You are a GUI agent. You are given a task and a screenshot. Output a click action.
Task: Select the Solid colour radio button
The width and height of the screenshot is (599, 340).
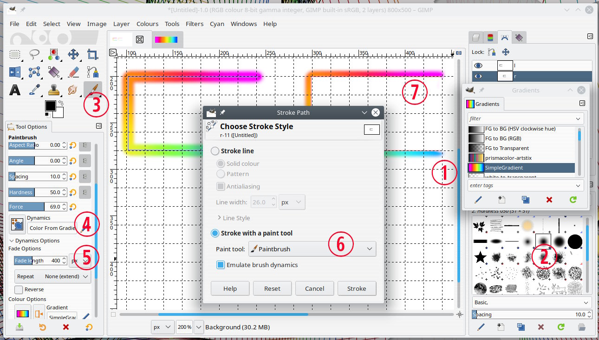click(221, 163)
